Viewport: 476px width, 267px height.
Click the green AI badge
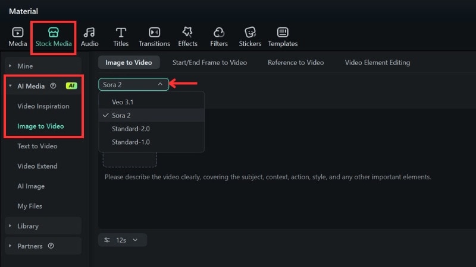[x=71, y=86]
